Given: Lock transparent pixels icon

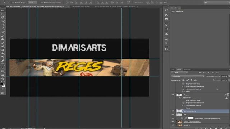Looking at the screenshot, I should (x=183, y=80).
